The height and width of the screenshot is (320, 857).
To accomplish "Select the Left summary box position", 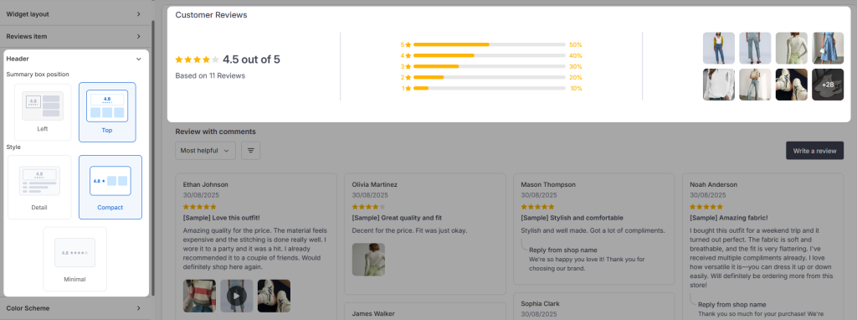I will click(x=43, y=111).
